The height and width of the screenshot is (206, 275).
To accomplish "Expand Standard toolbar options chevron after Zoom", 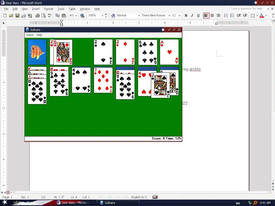I will click(106, 15).
